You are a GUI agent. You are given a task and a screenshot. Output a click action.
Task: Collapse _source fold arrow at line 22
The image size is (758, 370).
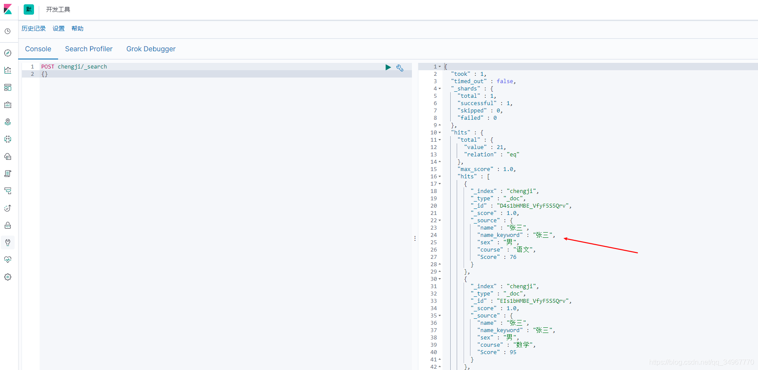[x=439, y=221]
